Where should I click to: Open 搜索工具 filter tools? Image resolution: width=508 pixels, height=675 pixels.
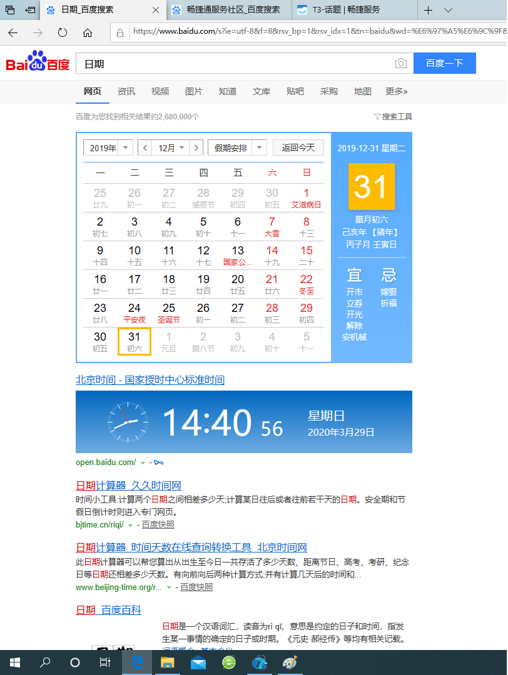click(x=393, y=117)
